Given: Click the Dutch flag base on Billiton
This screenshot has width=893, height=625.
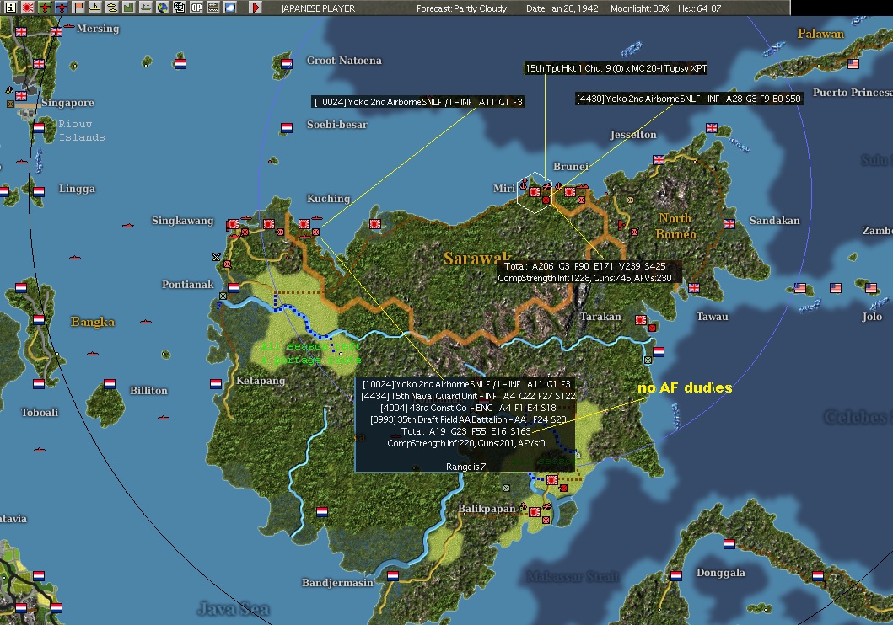Looking at the screenshot, I should tap(110, 384).
